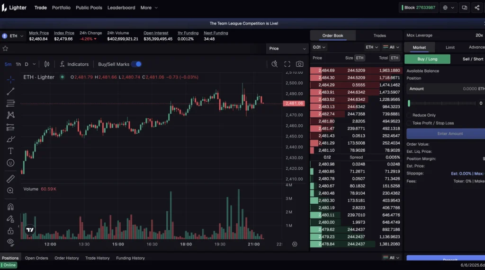Open the forecasting and position tools
Viewport: 485px width, 270px height.
click(10, 127)
